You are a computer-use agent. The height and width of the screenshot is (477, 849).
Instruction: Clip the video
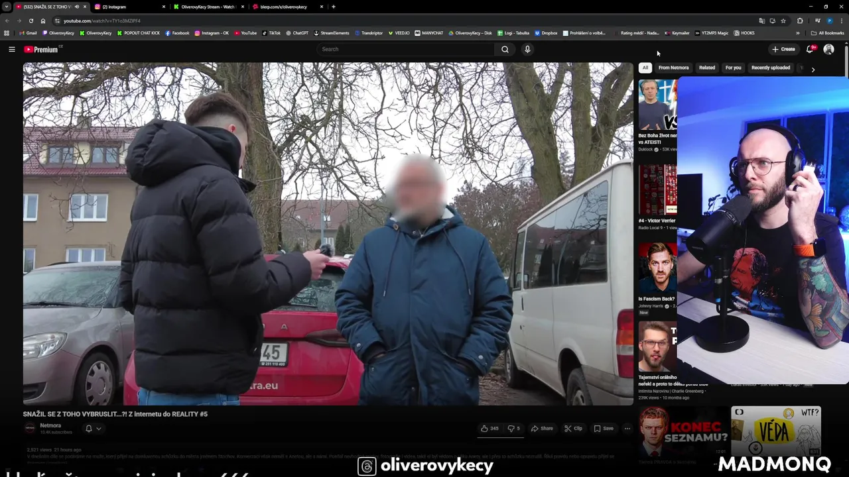click(573, 429)
